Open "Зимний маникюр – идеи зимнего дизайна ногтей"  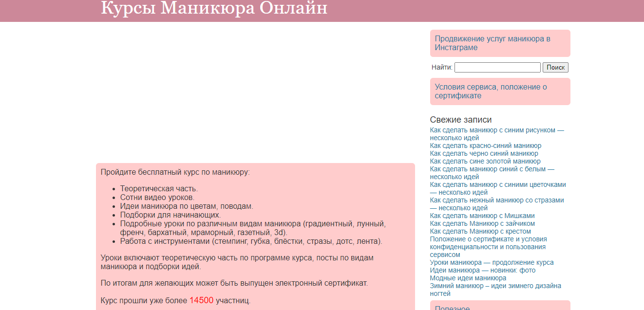click(x=495, y=286)
